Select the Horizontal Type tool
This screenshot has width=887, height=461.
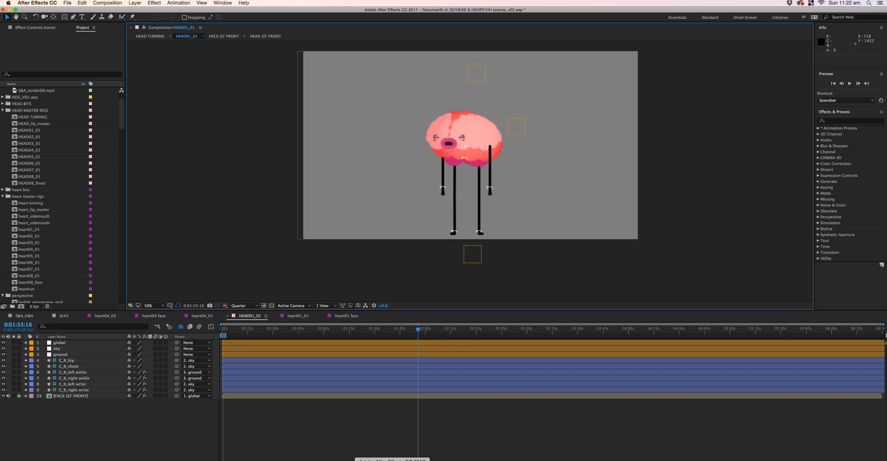click(82, 17)
